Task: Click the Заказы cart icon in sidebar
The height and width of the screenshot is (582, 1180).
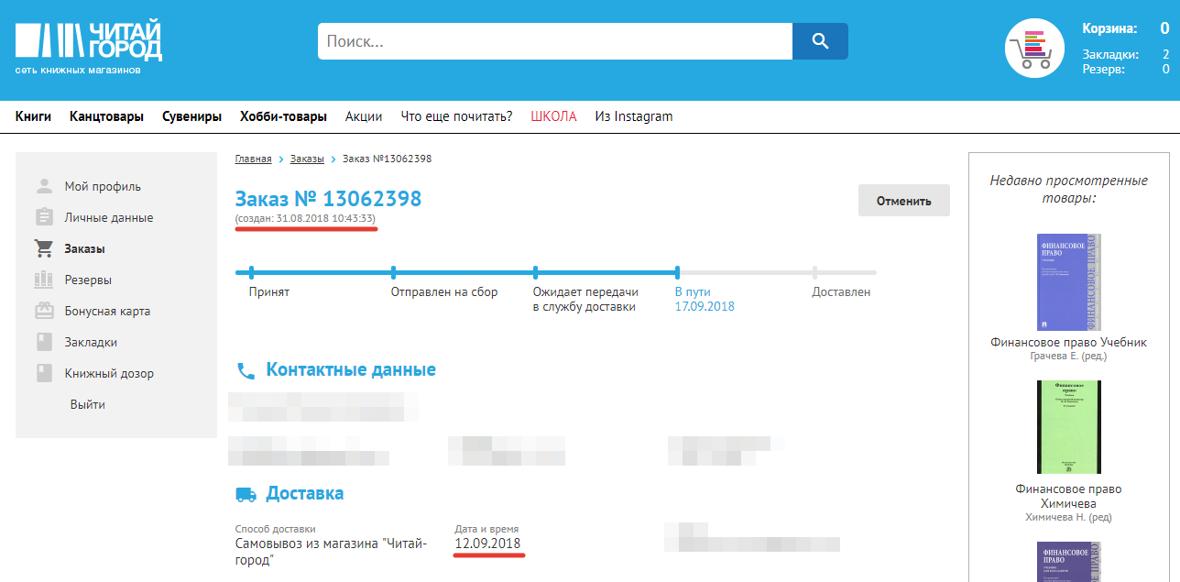Action: click(x=44, y=248)
